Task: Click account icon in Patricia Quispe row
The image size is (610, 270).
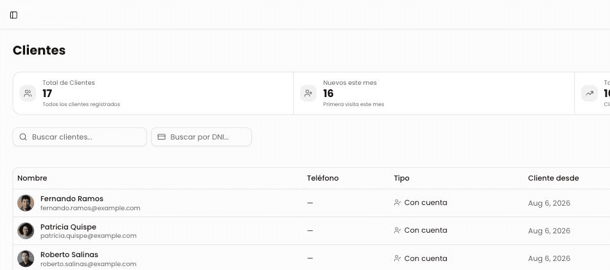Action: coord(397,231)
